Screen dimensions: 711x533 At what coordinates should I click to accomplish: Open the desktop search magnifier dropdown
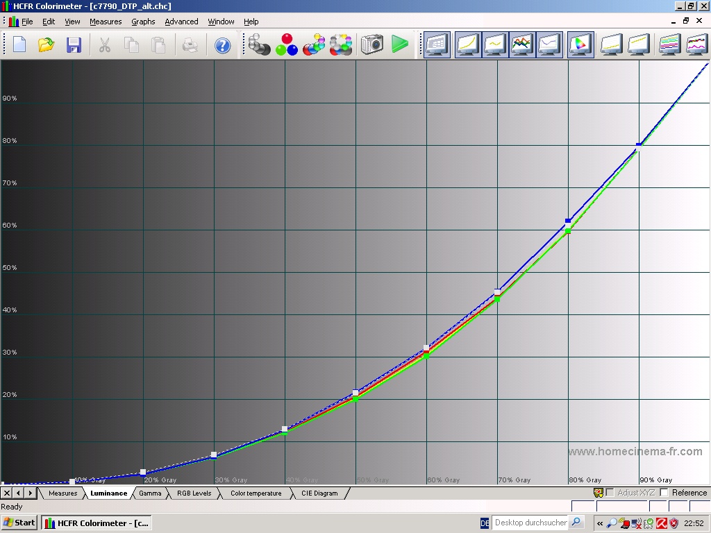(x=576, y=523)
